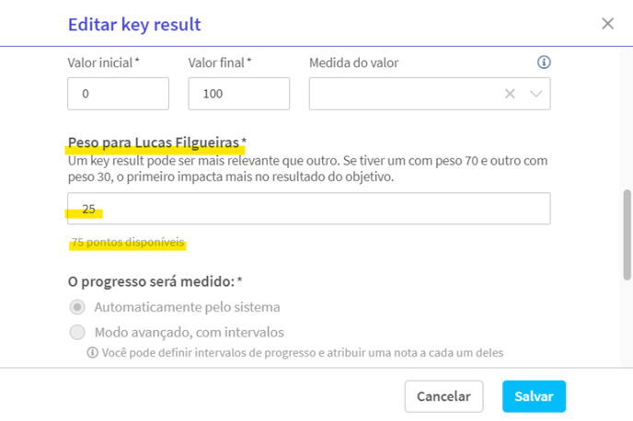Click the Valor inicial label

pos(100,63)
